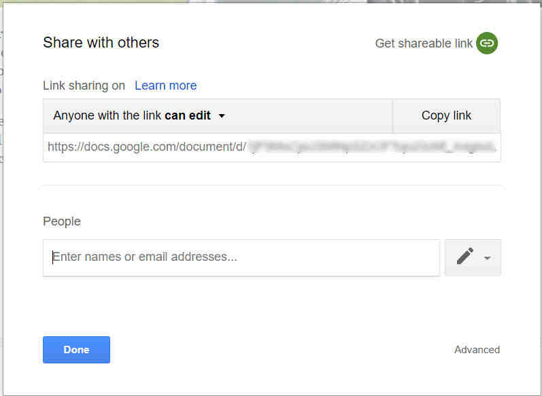Expand the "Anyone with the link" dropdown

tap(139, 115)
